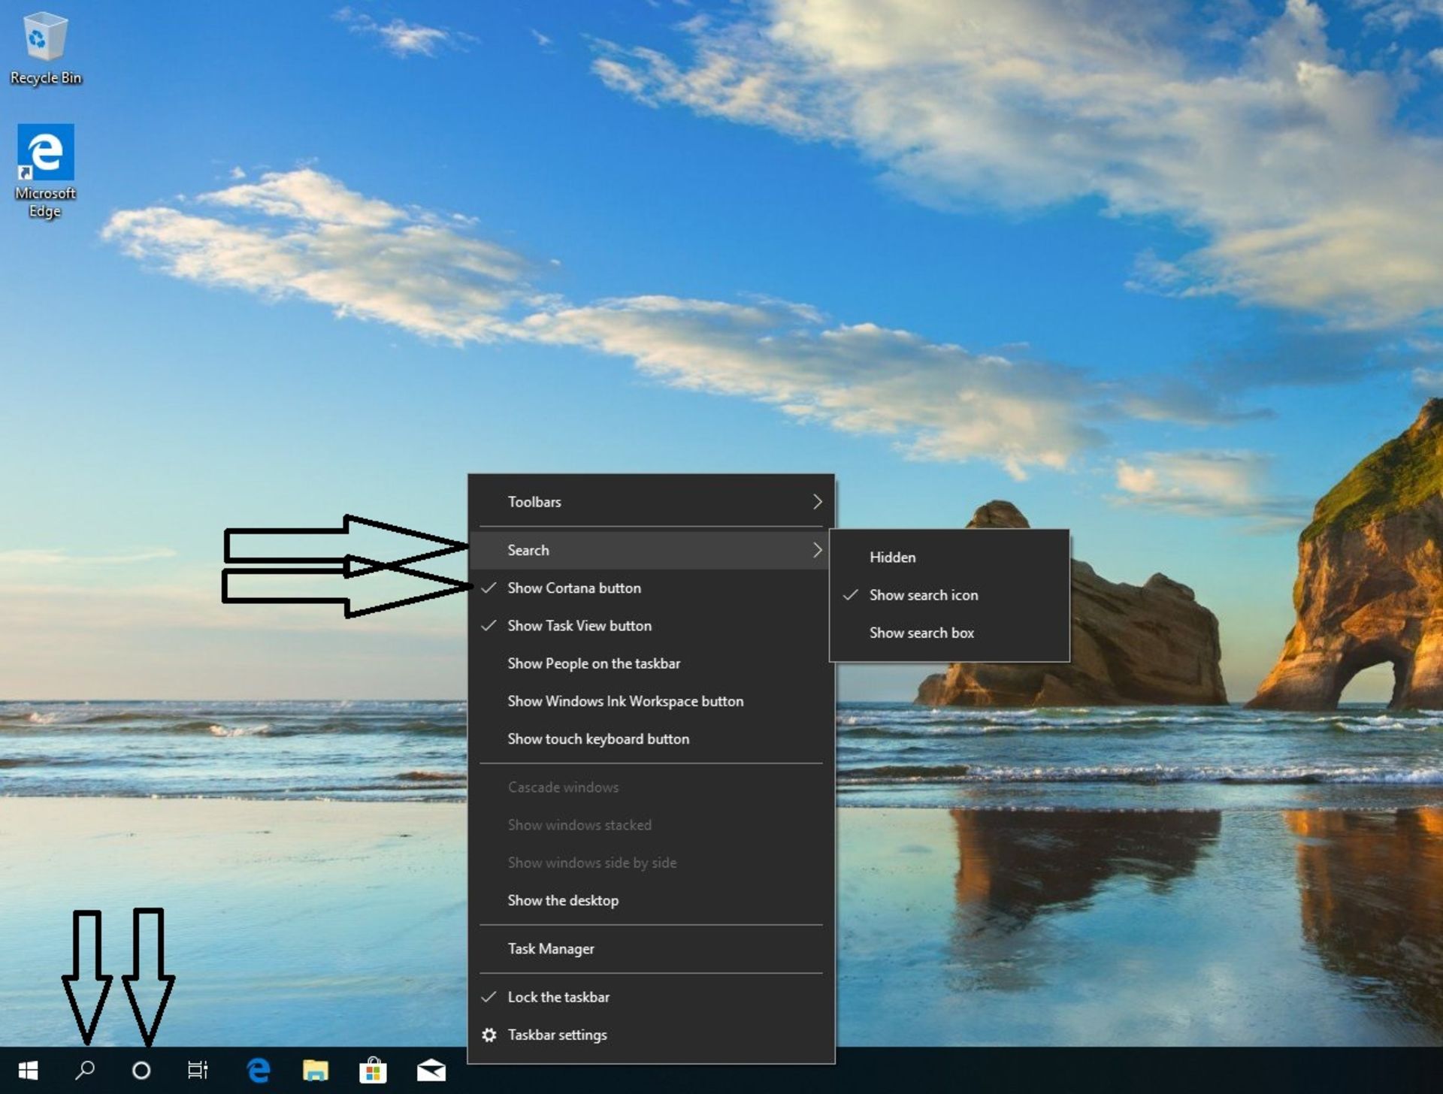Expand the Toolbars submenu

(534, 502)
